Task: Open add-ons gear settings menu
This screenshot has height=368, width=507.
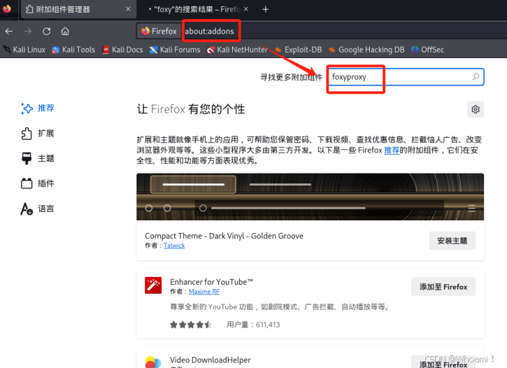Action: (x=476, y=109)
